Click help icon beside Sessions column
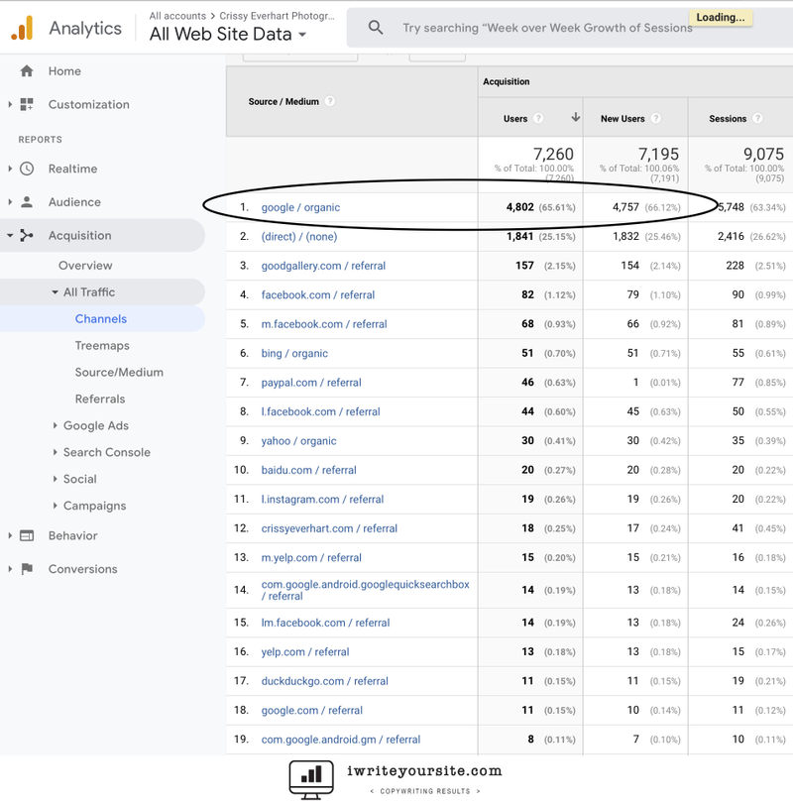The height and width of the screenshot is (804, 793). 757,118
